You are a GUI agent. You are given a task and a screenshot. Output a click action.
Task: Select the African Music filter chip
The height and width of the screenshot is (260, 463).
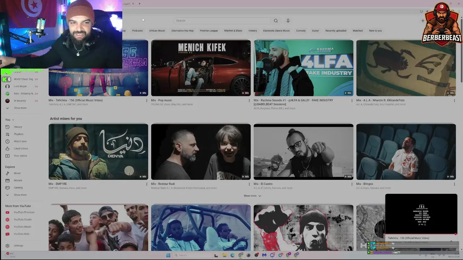[157, 31]
